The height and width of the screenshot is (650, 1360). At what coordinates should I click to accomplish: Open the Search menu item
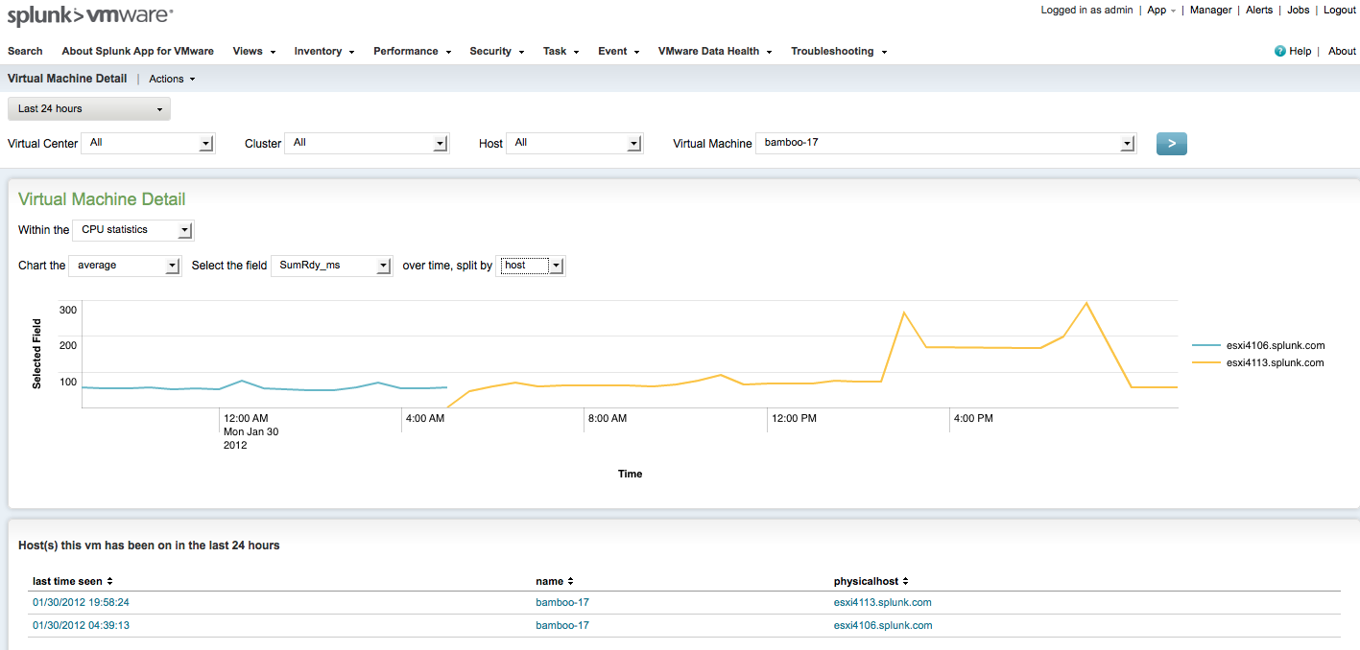25,51
